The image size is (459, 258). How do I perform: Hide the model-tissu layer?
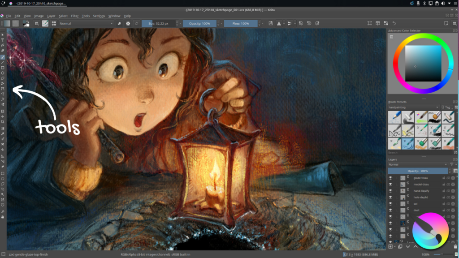(390, 184)
